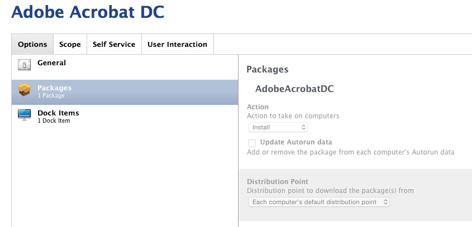
Task: Enable the Update Autorun data checkbox
Action: (252, 143)
